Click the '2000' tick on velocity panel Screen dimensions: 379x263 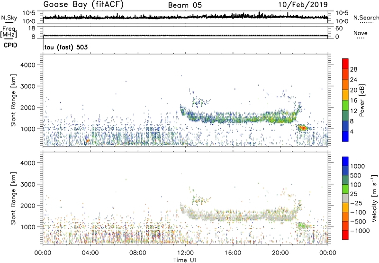coord(28,206)
